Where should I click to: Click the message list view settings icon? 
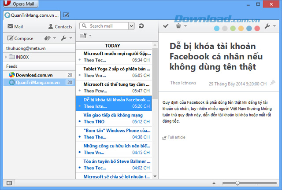83,36
